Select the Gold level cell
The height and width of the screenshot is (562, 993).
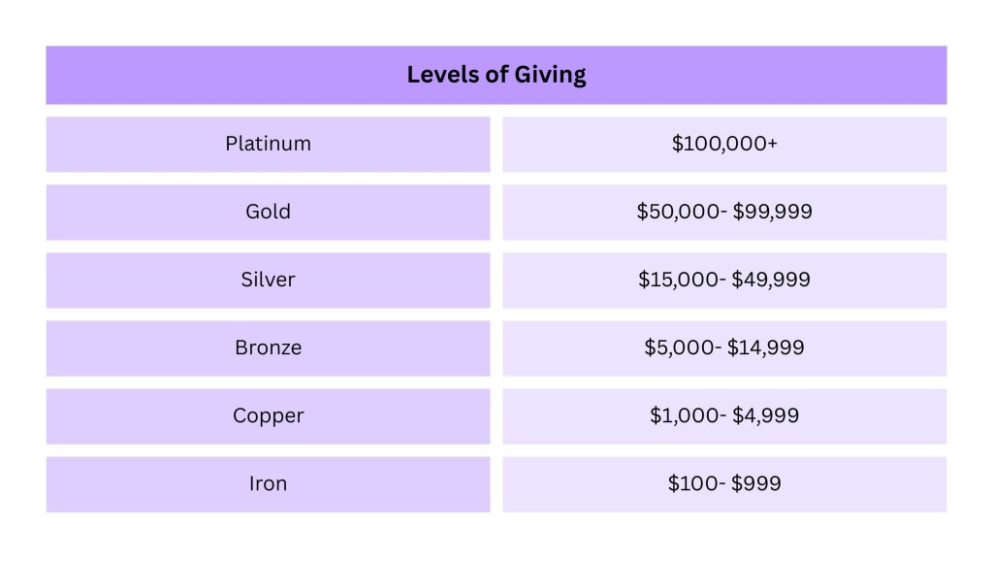tap(268, 212)
